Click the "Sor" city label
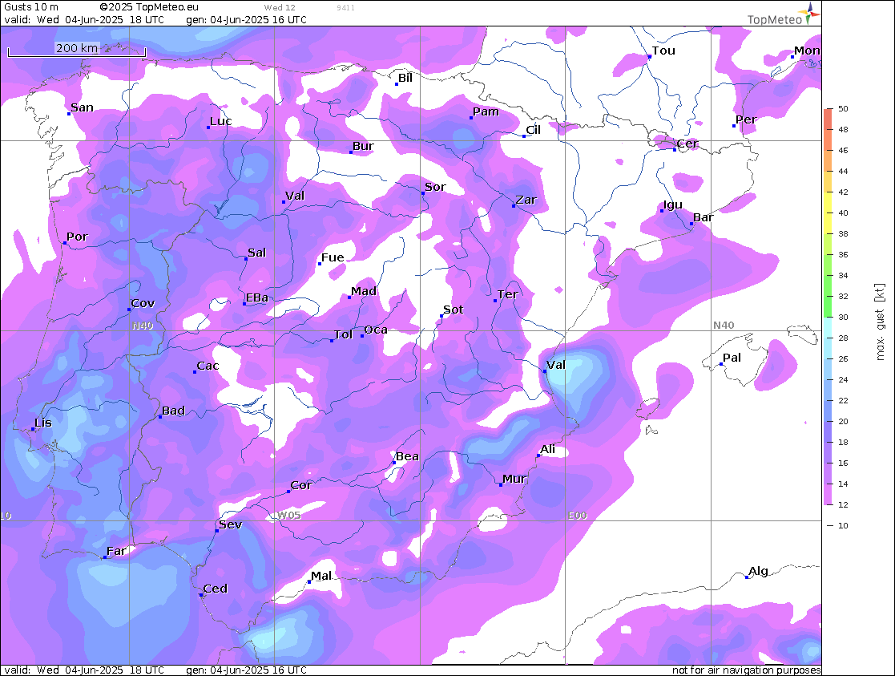Image resolution: width=895 pixels, height=676 pixels. pyautogui.click(x=436, y=187)
